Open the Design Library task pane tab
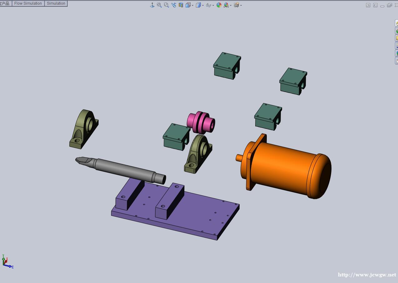Image resolution: width=398 pixels, height=283 pixels. 396,31
